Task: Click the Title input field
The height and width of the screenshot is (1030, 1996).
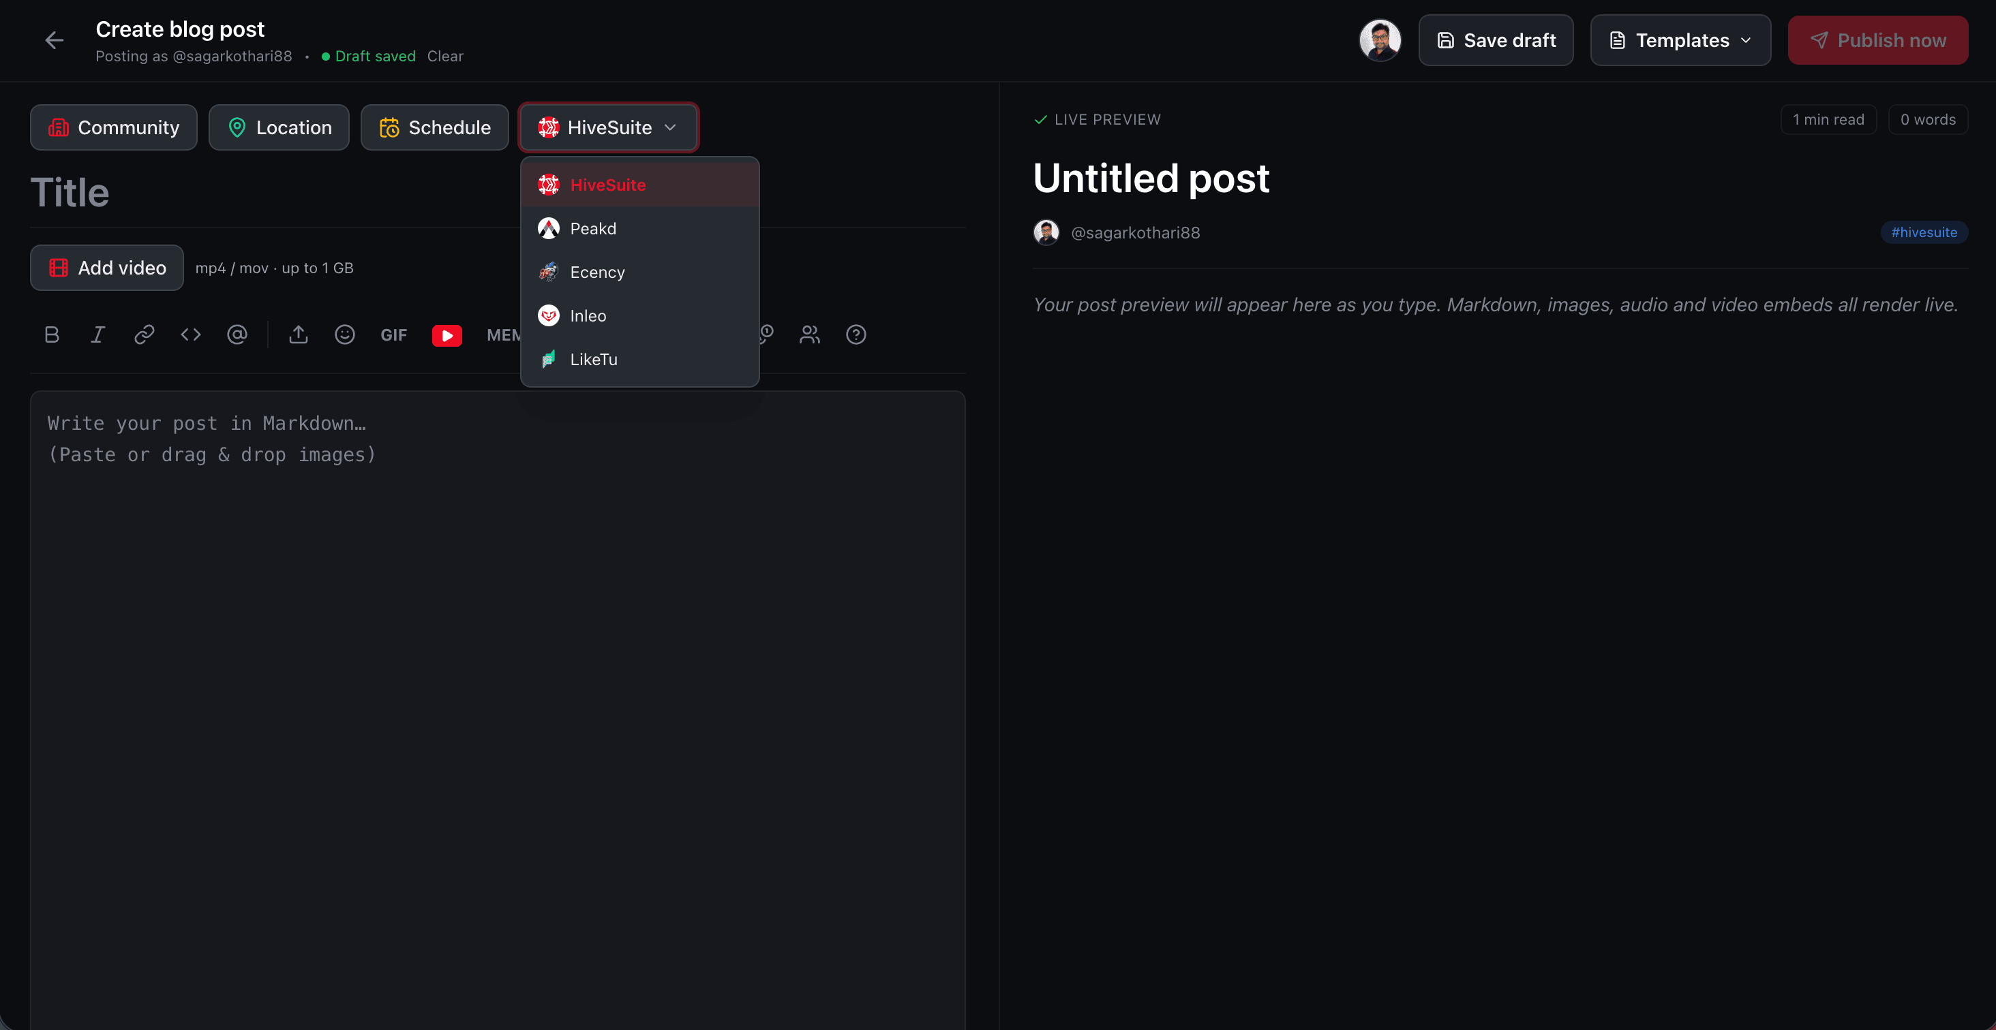Action: [498, 193]
